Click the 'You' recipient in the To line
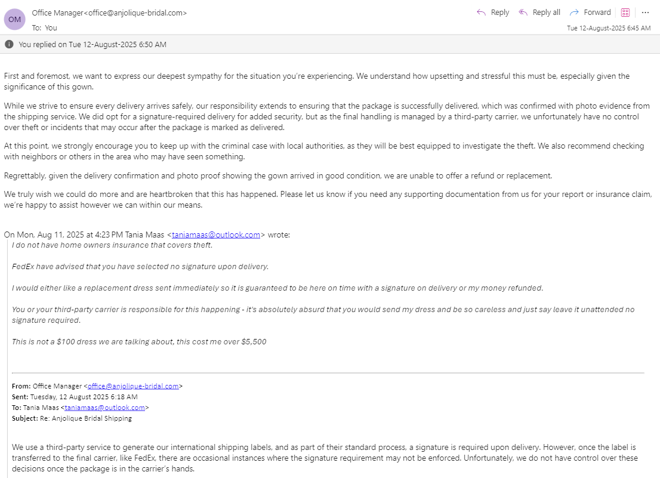Viewport: 660px width, 478px height. point(51,27)
